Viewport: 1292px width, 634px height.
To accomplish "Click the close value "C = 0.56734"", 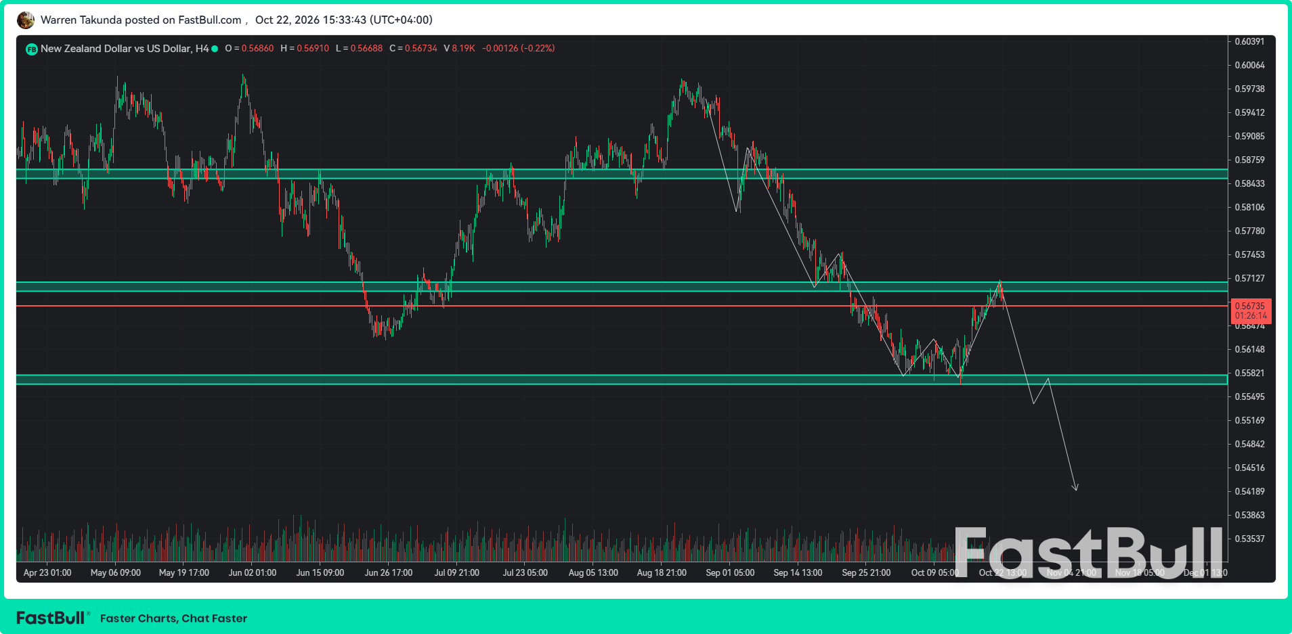I will [413, 49].
